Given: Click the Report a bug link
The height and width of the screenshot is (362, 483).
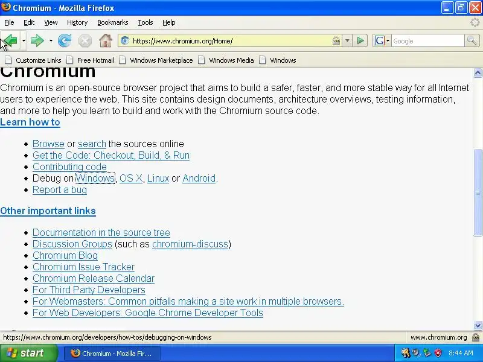Looking at the screenshot, I should click(x=60, y=189).
